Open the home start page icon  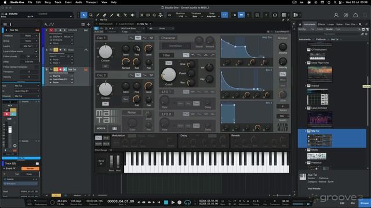pyautogui.click(x=355, y=15)
